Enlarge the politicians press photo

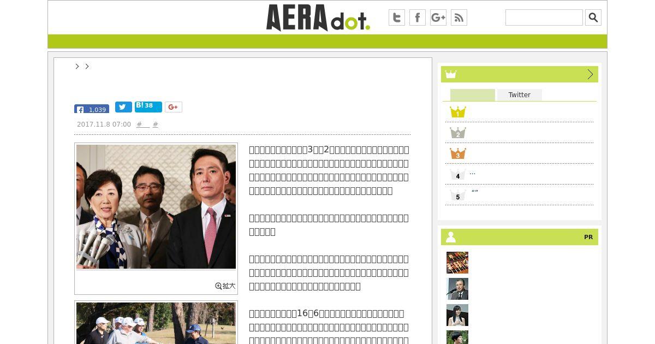pos(156,206)
